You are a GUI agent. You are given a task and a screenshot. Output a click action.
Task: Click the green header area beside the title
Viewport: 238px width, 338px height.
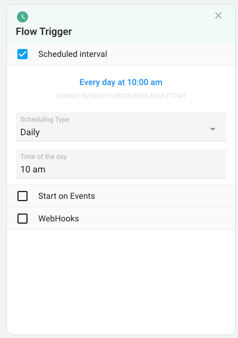[x=142, y=32]
